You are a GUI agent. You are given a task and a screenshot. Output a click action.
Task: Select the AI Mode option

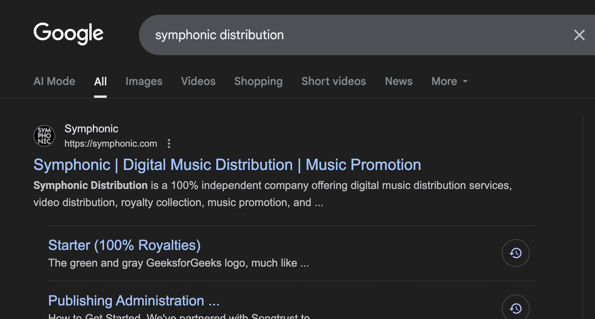tap(54, 81)
